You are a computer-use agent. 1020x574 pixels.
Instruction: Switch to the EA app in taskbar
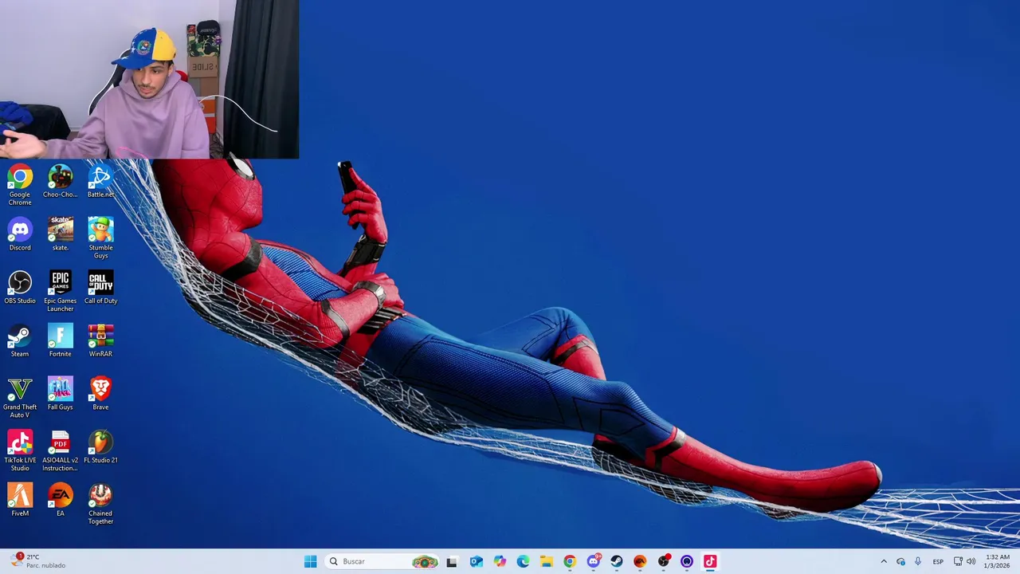pyautogui.click(x=640, y=561)
